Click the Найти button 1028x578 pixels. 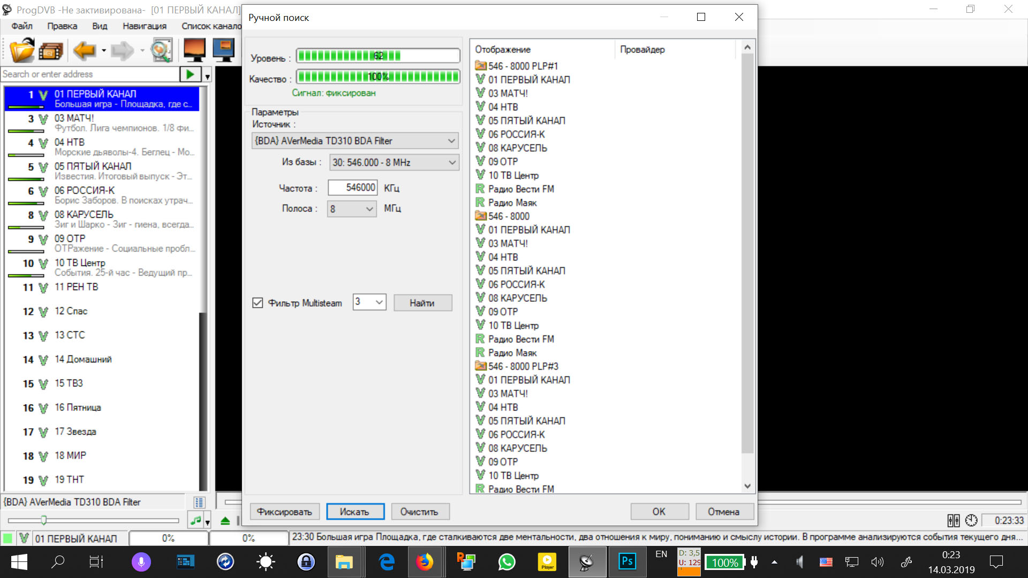[x=422, y=303]
